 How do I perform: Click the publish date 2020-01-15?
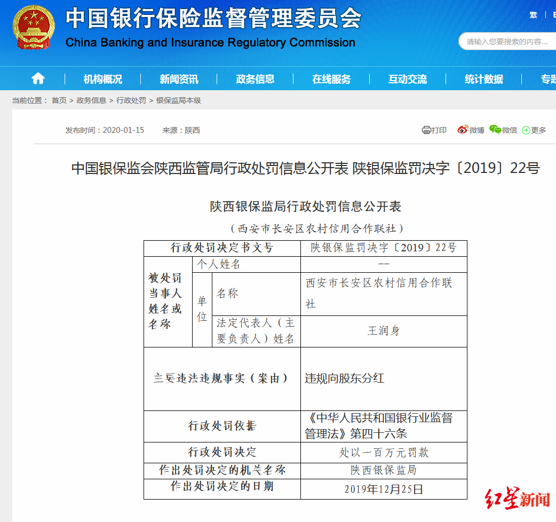[x=123, y=130]
